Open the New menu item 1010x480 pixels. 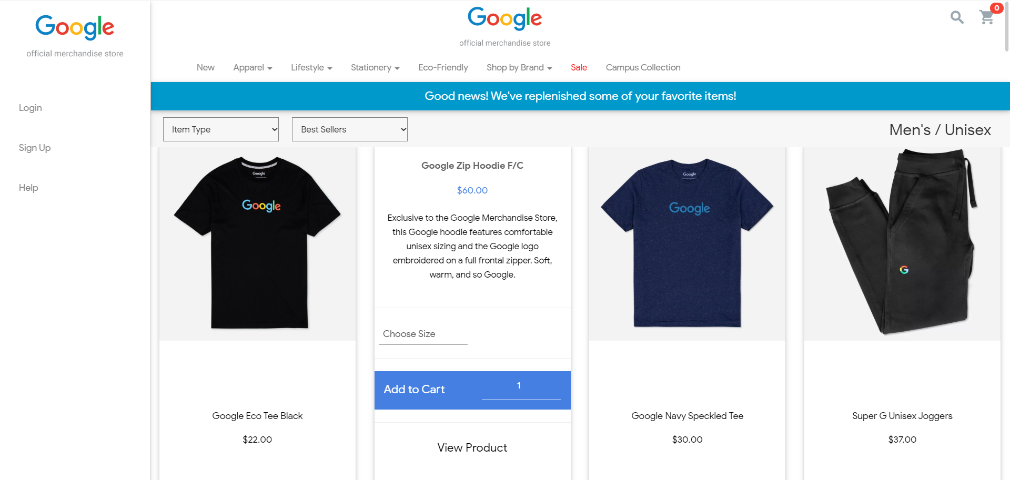[206, 67]
